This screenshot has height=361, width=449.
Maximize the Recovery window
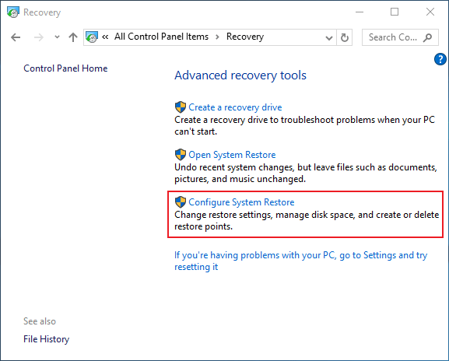coord(395,12)
